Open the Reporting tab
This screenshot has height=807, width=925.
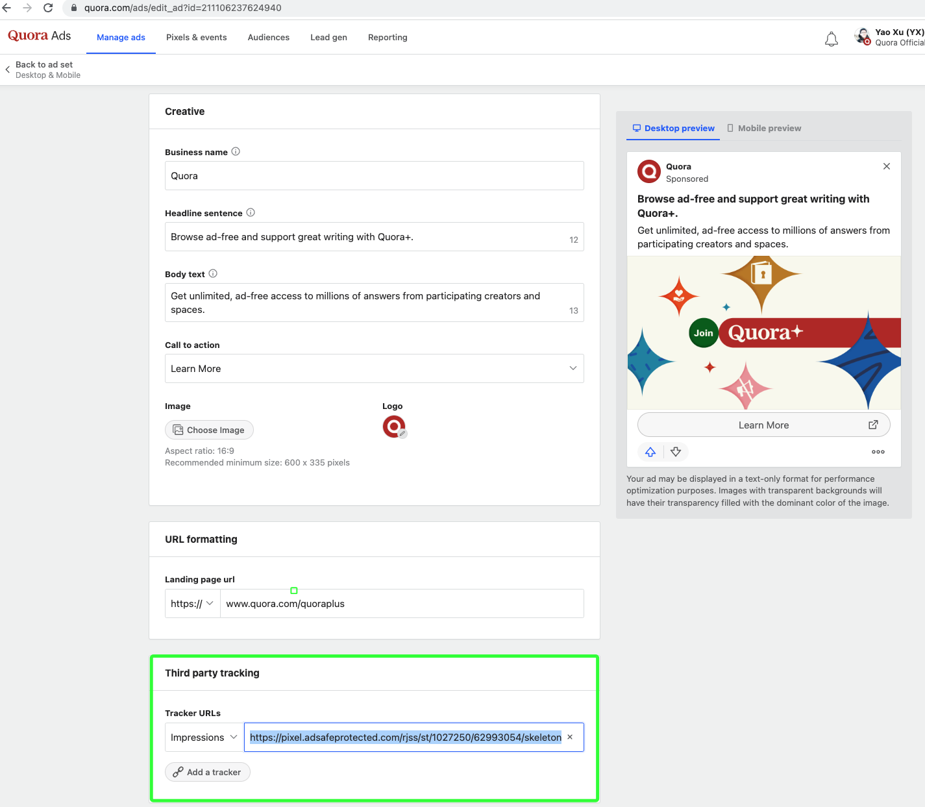point(388,38)
